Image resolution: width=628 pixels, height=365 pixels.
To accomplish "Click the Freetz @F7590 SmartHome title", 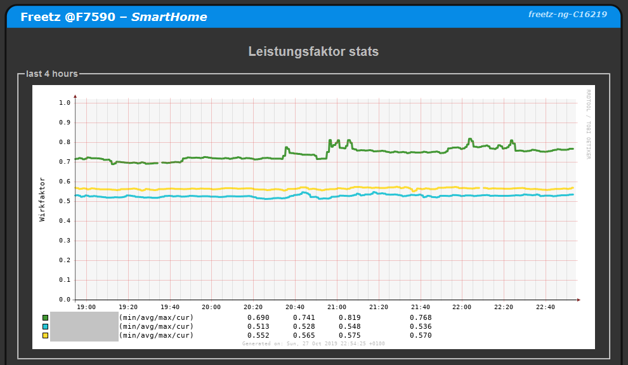I will [x=114, y=17].
